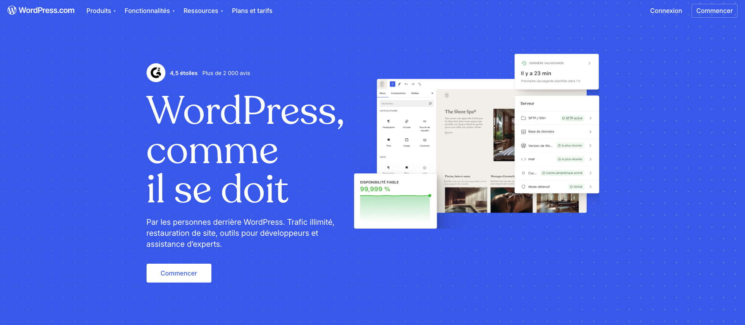Click the spa logo on the page preview
The height and width of the screenshot is (325, 745).
coord(447,95)
